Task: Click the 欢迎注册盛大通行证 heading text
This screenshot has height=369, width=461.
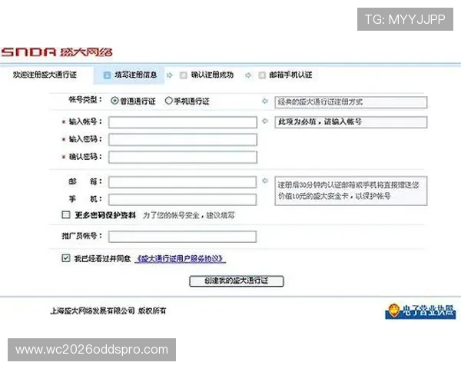Action: 45,75
